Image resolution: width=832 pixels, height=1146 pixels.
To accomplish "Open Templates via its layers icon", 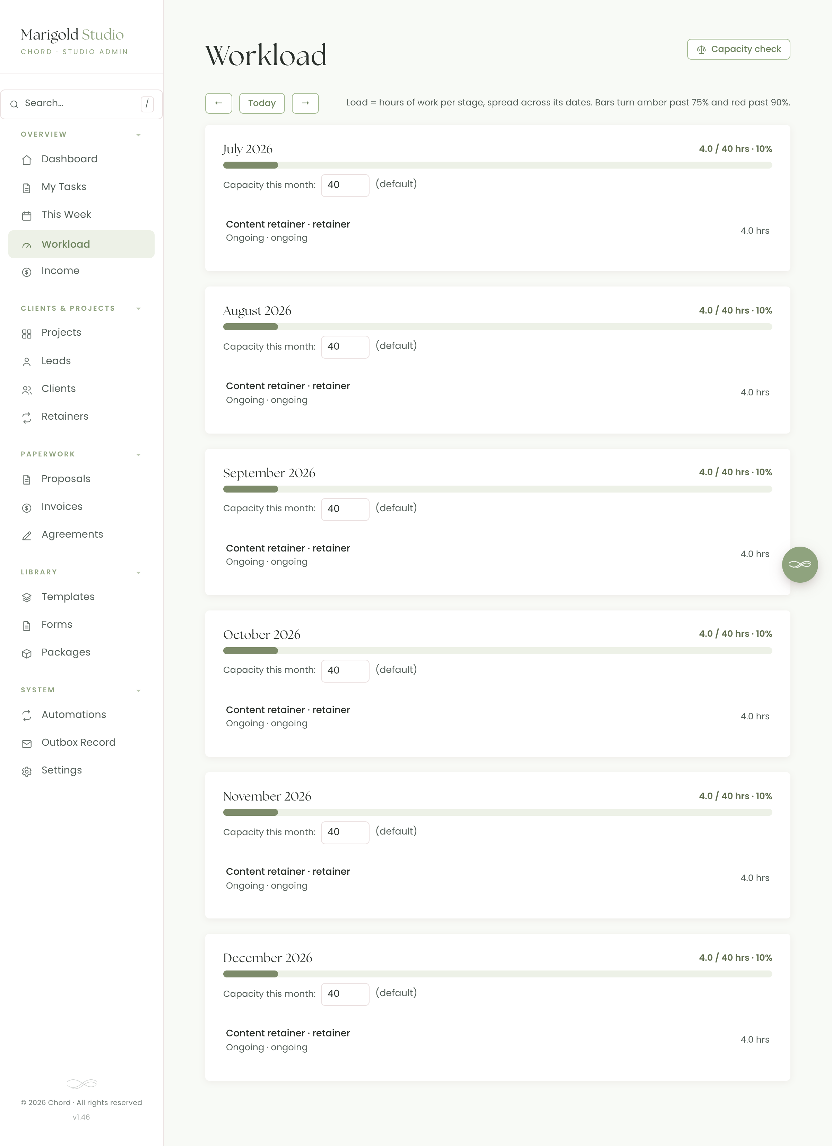I will (27, 598).
